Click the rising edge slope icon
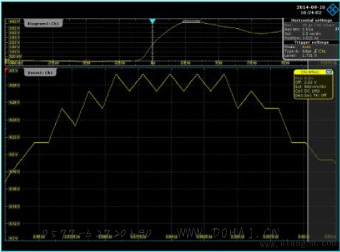The height and width of the screenshot is (252, 340). point(316,51)
